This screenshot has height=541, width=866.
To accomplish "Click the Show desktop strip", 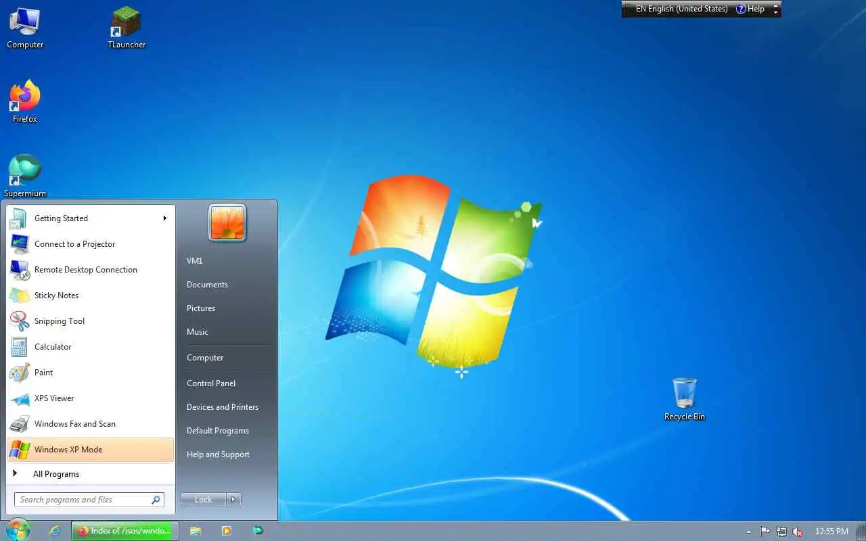I will pos(861,531).
